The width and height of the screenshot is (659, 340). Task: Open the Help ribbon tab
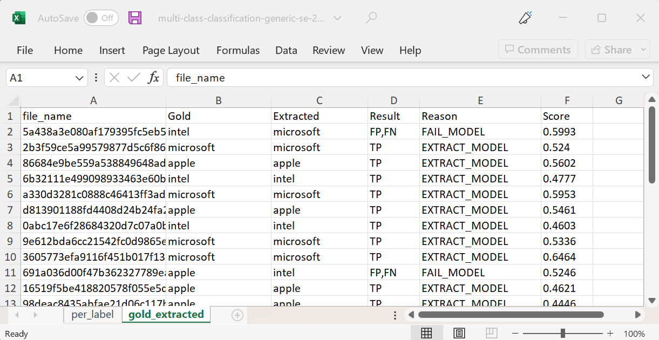coord(410,50)
